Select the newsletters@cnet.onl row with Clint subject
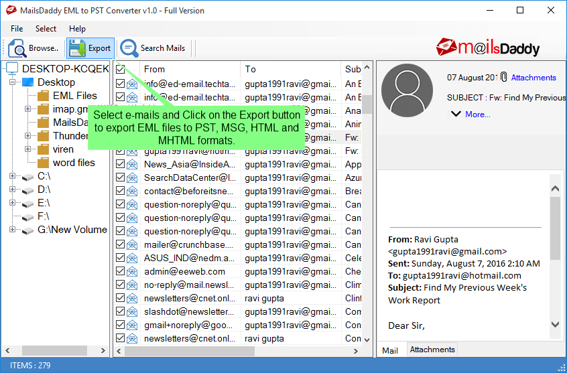 pyautogui.click(x=239, y=298)
